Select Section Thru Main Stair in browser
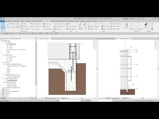Viewport: 159px width, 119px height. click(14, 77)
